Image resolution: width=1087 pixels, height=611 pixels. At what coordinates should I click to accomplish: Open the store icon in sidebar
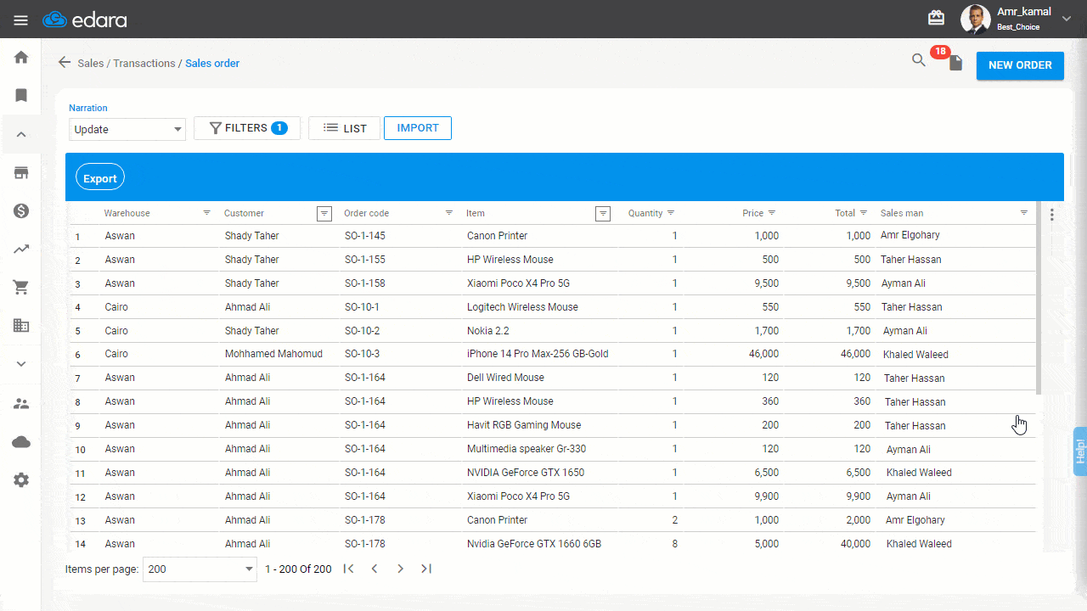pyautogui.click(x=21, y=173)
